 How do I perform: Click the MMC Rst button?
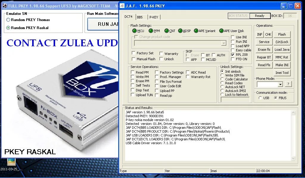coord(282,57)
